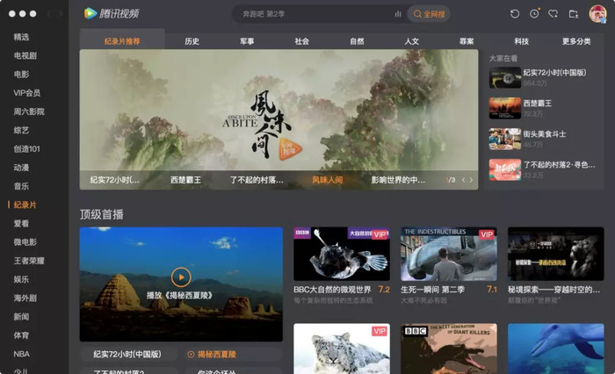Open 王者荣耀 in the sidebar
Viewport: 615px width, 374px height.
tap(29, 261)
